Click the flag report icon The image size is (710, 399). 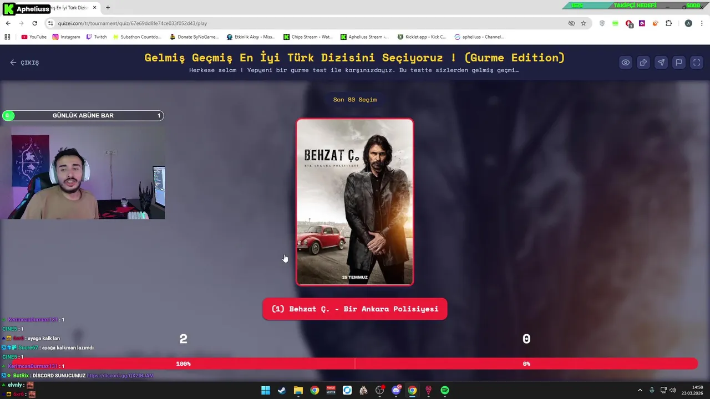pos(679,63)
